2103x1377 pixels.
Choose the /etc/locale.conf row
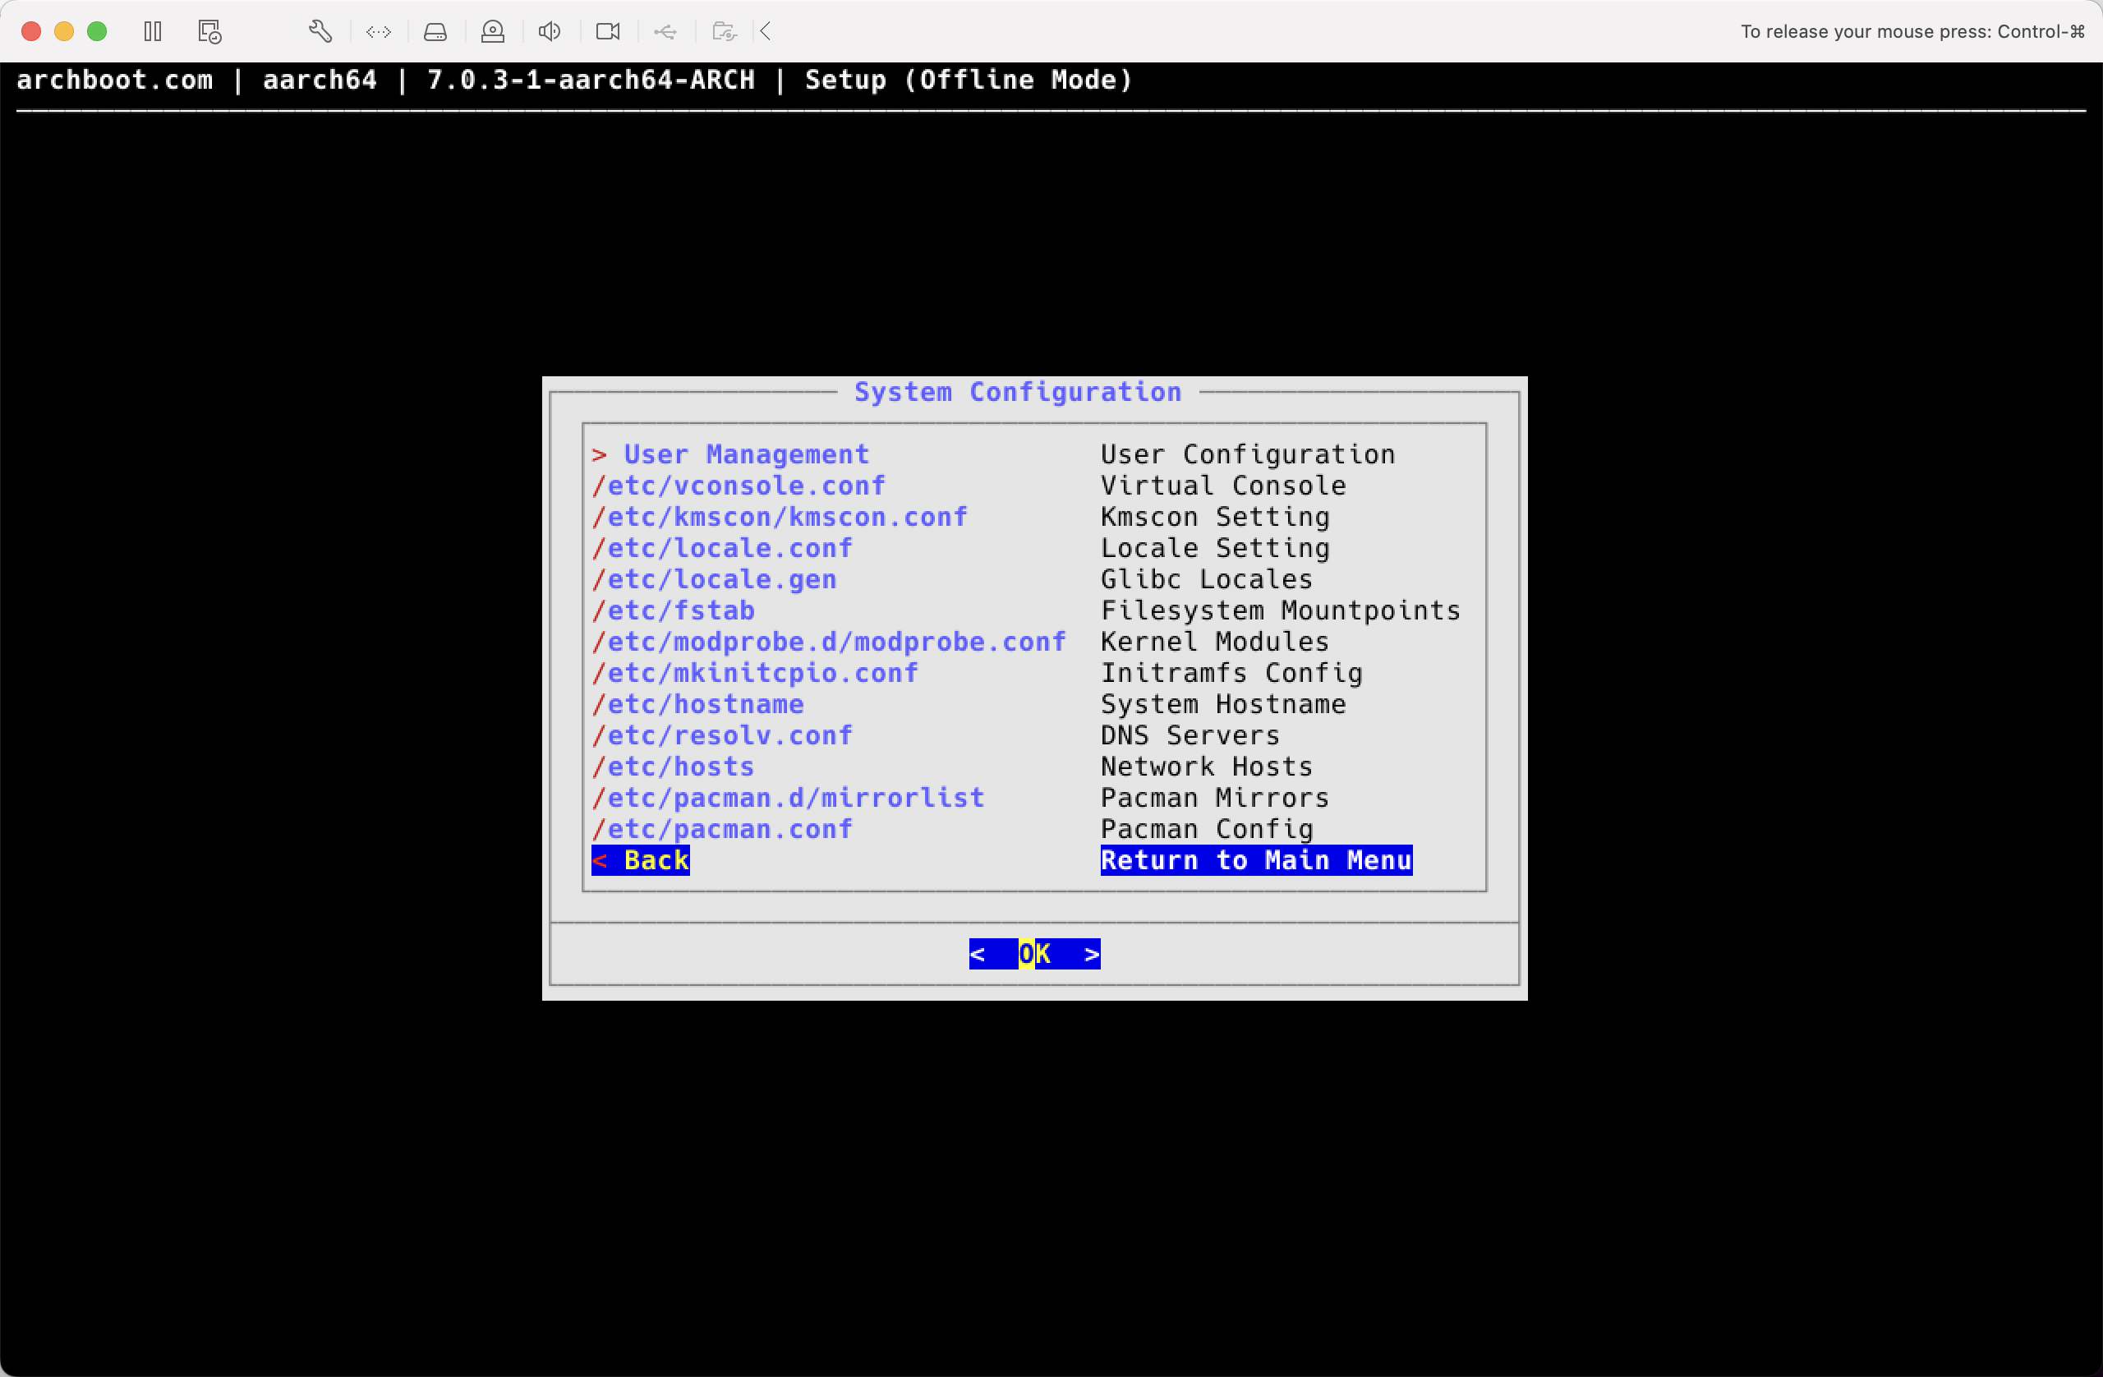pos(1026,548)
